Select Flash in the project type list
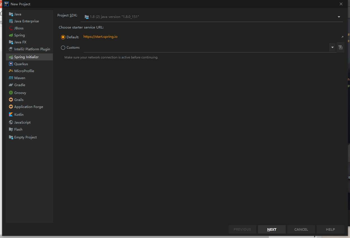The width and height of the screenshot is (350, 238). click(x=29, y=129)
